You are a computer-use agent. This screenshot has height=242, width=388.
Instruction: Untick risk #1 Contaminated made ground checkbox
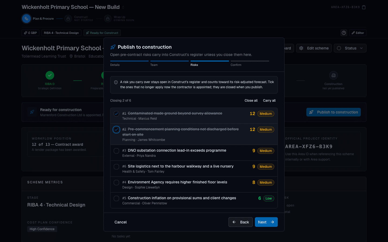click(116, 114)
